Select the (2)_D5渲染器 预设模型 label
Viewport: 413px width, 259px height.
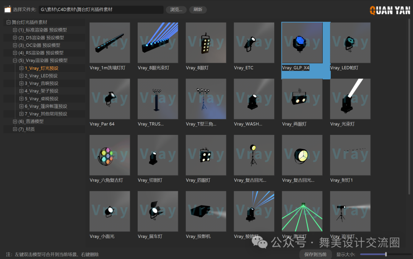(x=41, y=38)
